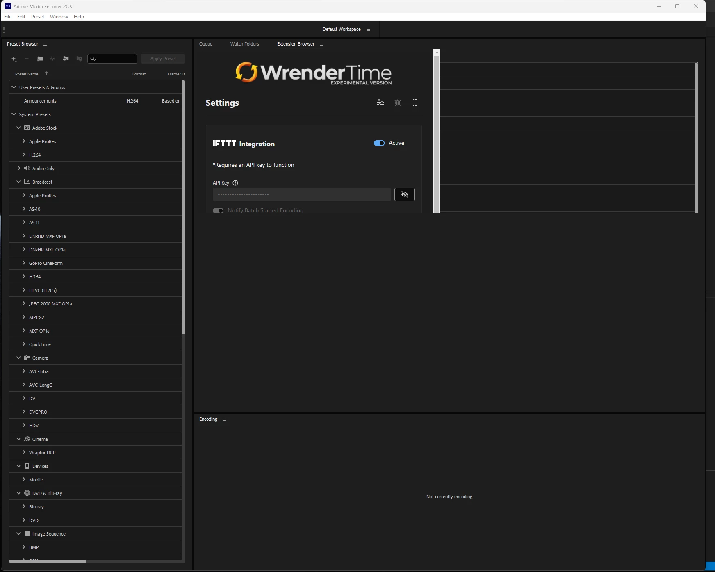Select the Extension Browser tab
715x572 pixels.
coord(296,44)
